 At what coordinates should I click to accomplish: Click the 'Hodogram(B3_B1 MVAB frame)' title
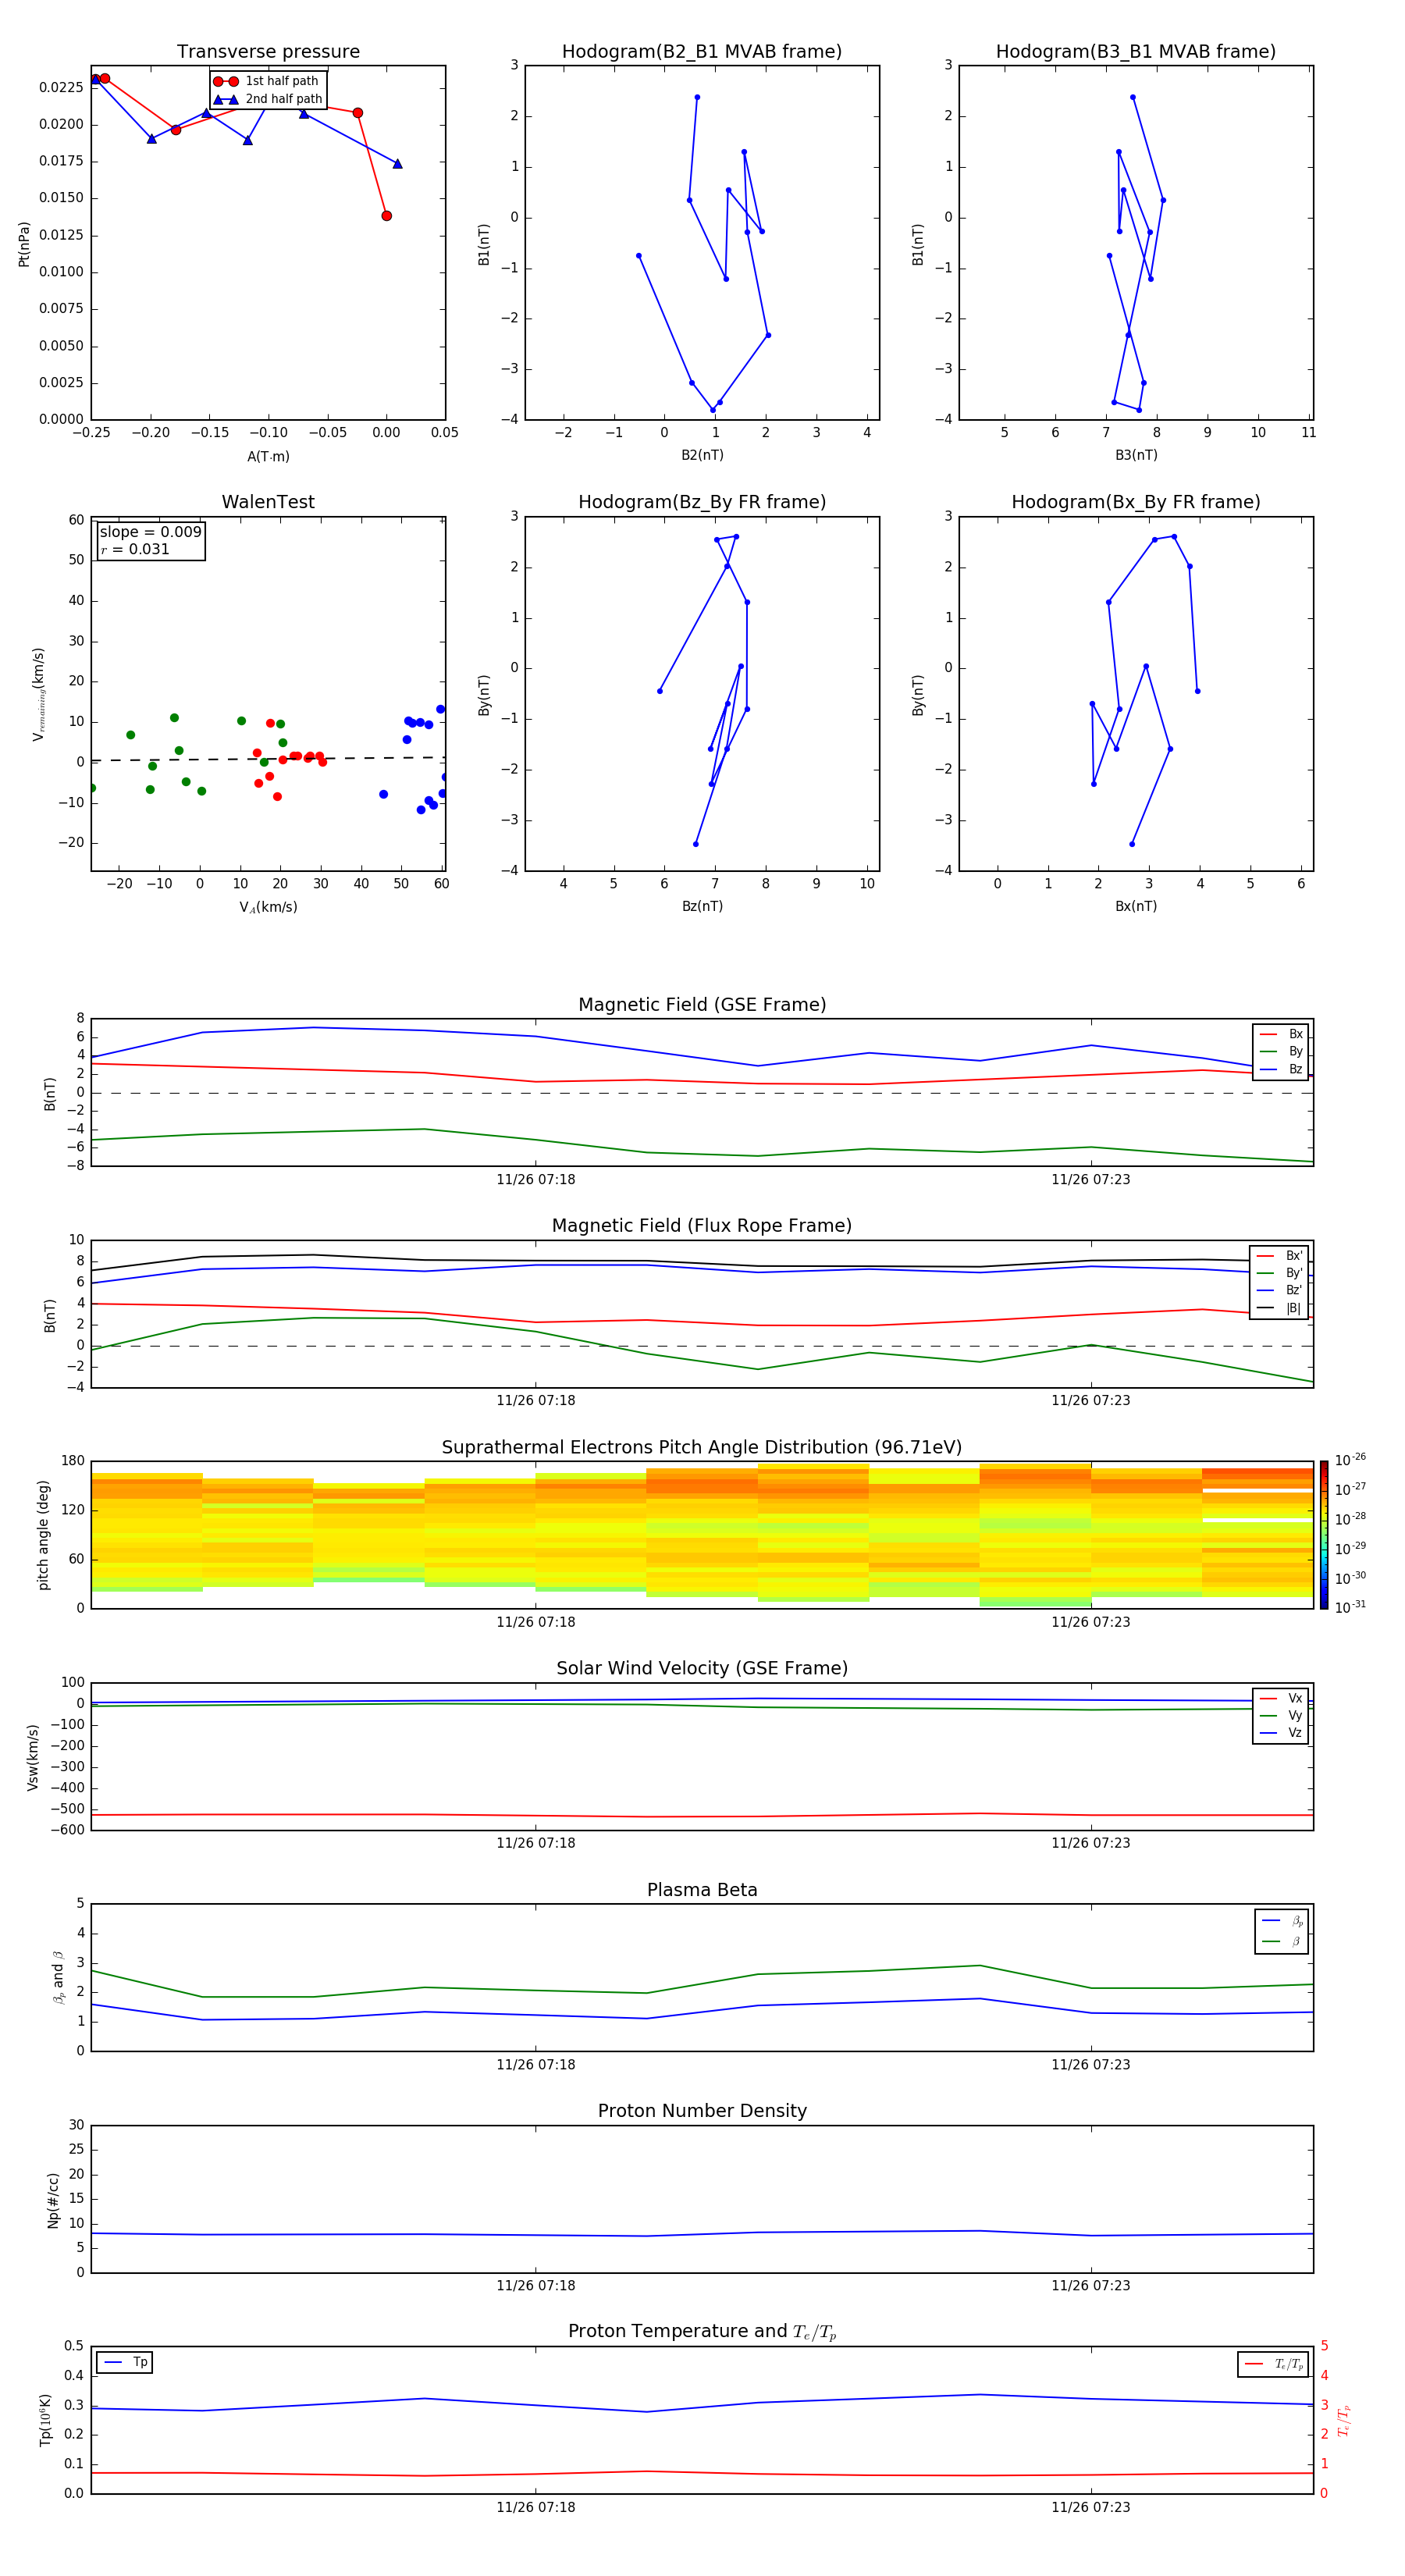(x=1136, y=52)
